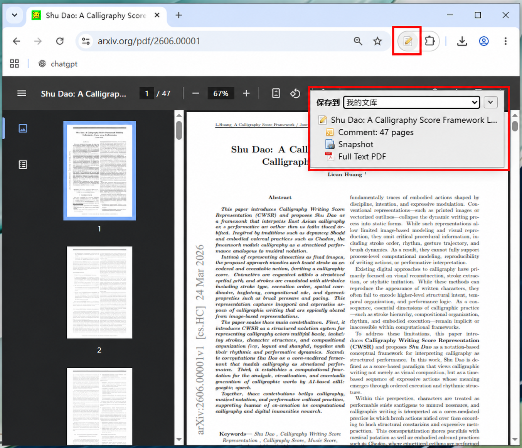Open the apps grid in bookmarks bar
The image size is (522, 448).
pyautogui.click(x=15, y=64)
